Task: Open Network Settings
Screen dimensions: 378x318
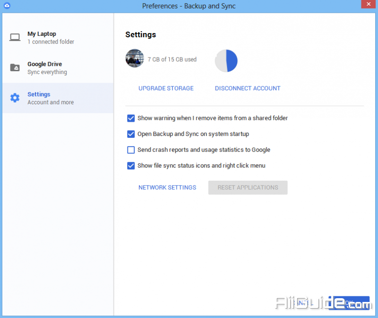Action: 167,187
